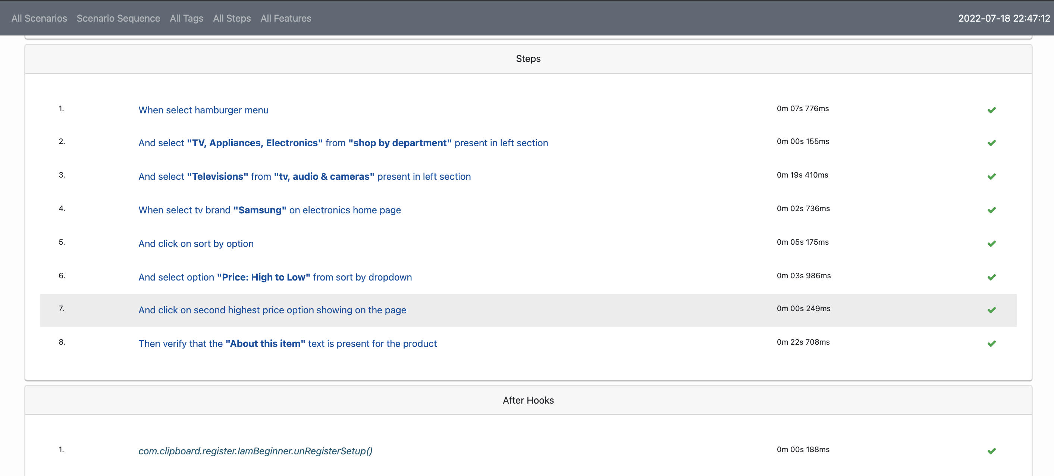Navigate to All Features

[286, 18]
